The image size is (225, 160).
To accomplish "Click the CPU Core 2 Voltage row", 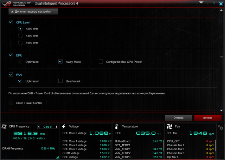I will tap(86, 145).
